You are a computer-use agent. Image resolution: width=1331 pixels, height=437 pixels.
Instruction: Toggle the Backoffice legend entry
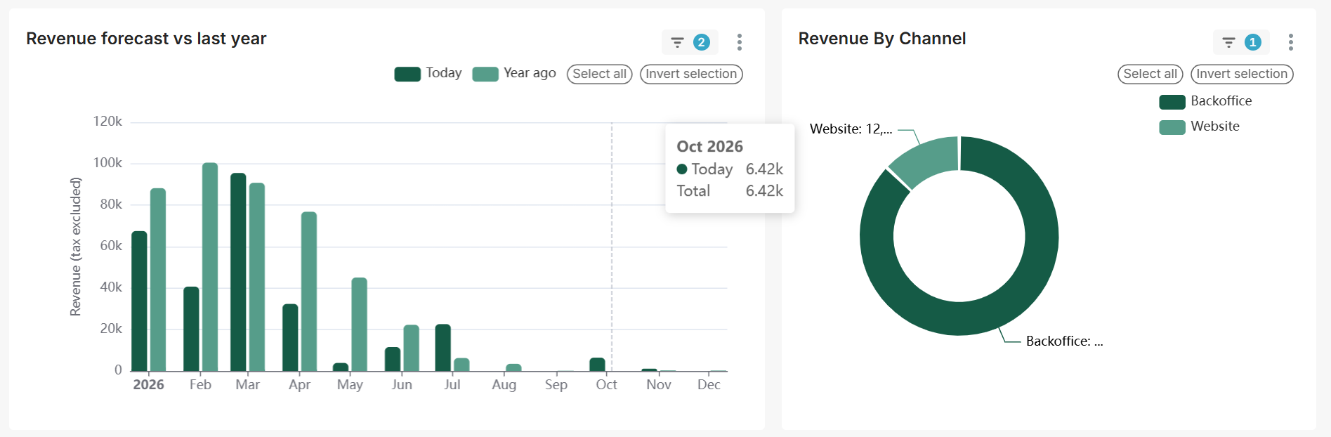click(x=1221, y=101)
